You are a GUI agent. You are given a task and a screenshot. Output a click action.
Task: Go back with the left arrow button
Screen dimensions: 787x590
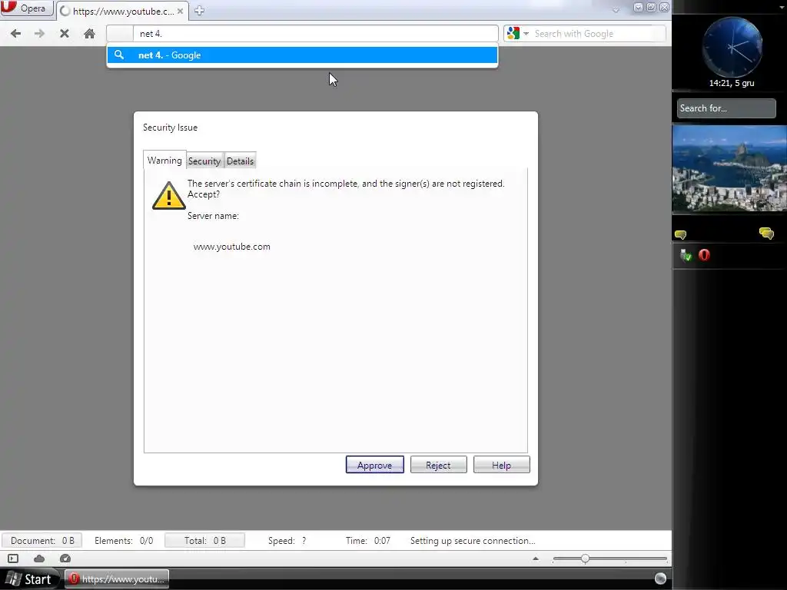[16, 34]
